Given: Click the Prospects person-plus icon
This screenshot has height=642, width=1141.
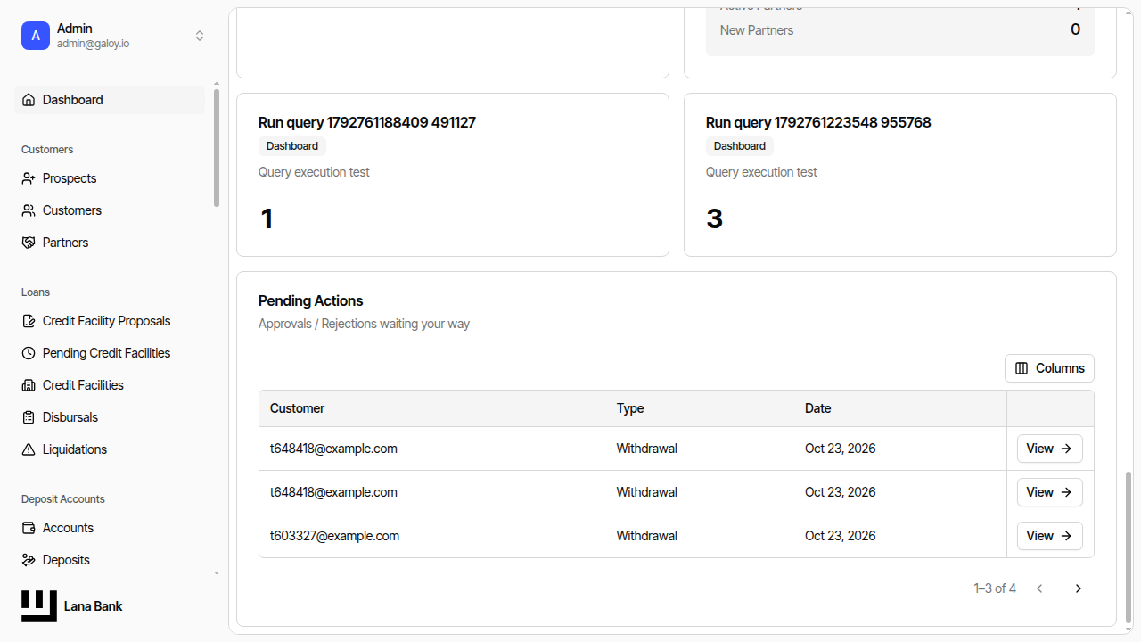Looking at the screenshot, I should pyautogui.click(x=29, y=178).
